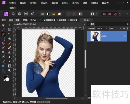Toggle visibility checkbox of (像素) layer
130x104 pixels.
point(125,36)
